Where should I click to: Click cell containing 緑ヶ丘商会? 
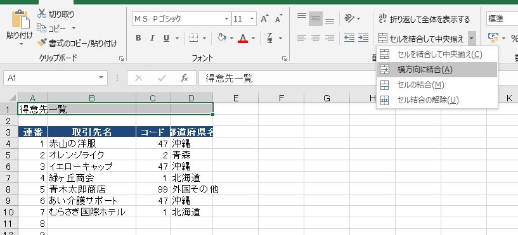click(92, 177)
